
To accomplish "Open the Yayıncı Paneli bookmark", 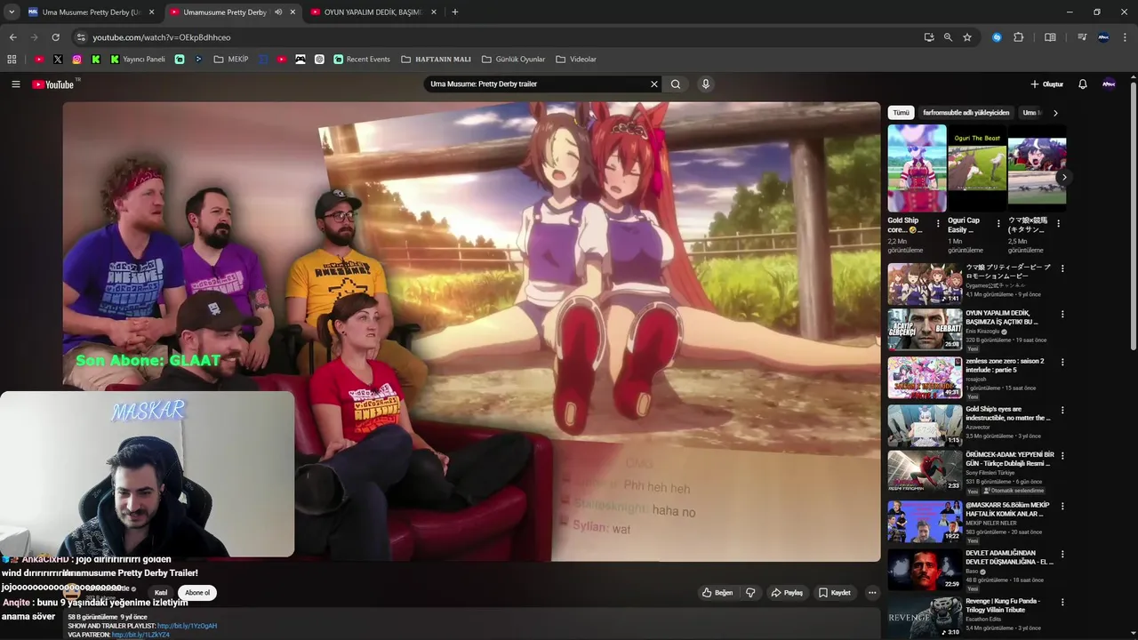I will (x=138, y=60).
